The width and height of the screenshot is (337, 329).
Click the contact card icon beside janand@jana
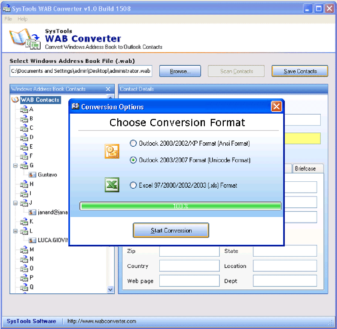[x=32, y=212]
